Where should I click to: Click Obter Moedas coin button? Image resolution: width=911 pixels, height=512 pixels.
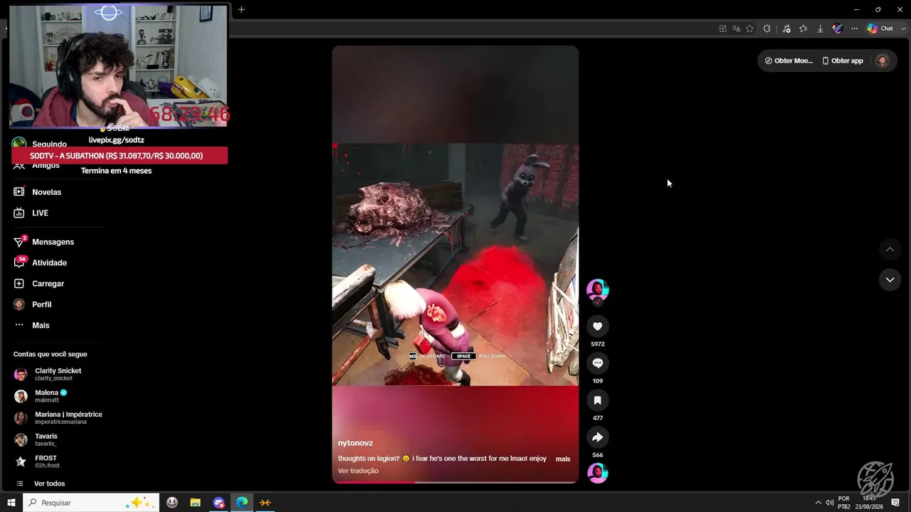(789, 60)
